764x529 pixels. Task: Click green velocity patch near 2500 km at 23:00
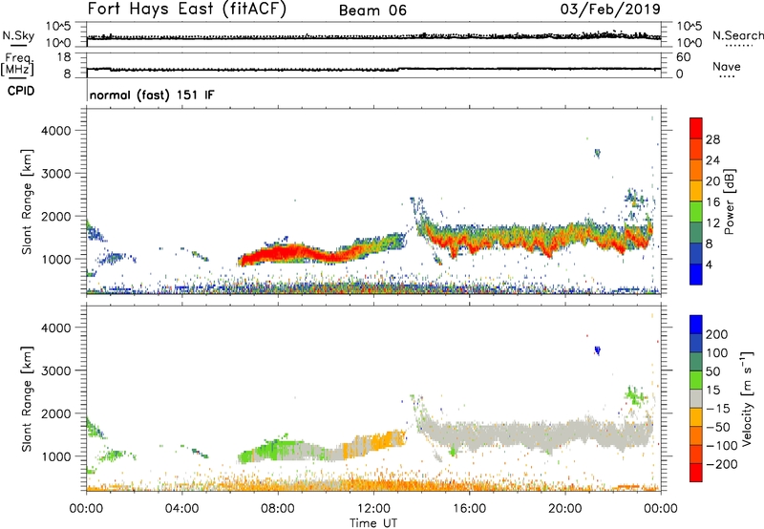click(x=634, y=396)
